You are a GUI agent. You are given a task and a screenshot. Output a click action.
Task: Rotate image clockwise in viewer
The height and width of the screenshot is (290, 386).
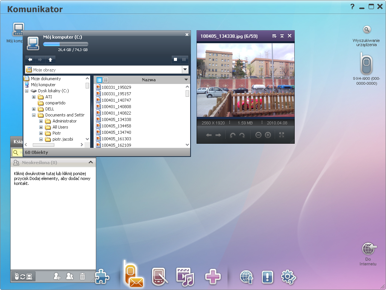[242, 135]
